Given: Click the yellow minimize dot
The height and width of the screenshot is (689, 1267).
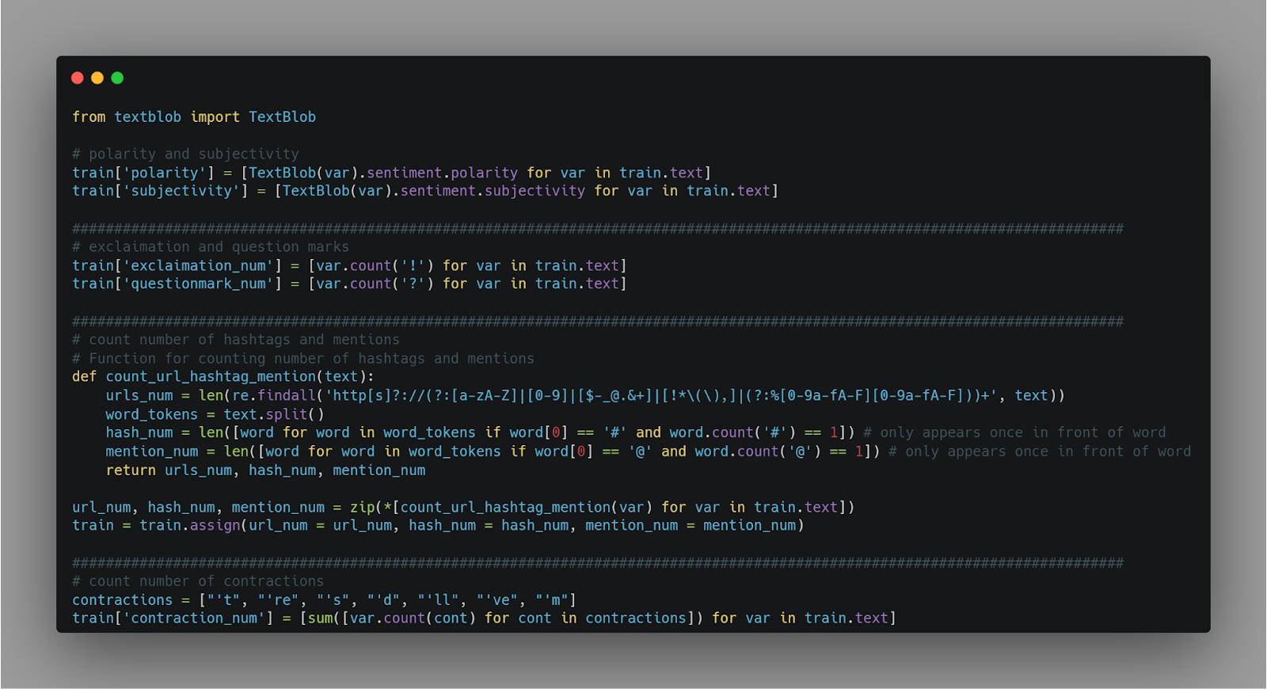Looking at the screenshot, I should click(x=97, y=78).
